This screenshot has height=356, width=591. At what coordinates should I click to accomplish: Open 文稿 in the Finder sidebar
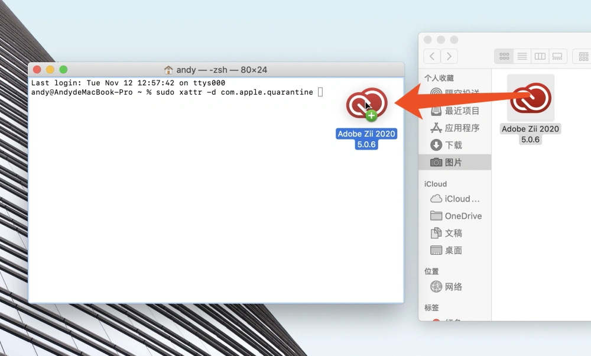coord(454,233)
